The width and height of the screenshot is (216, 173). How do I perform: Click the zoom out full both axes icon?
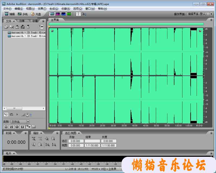pyautogui.click(x=47, y=139)
